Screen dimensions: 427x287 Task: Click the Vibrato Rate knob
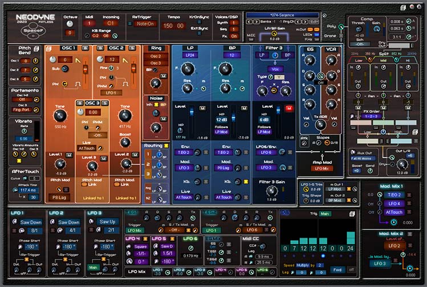point(24,131)
